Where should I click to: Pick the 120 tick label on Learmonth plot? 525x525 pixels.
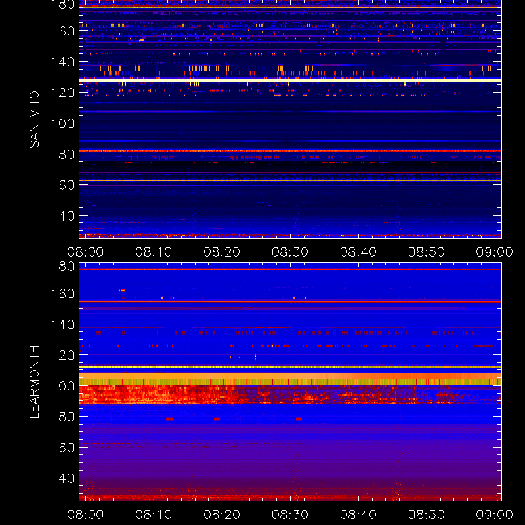click(x=62, y=355)
